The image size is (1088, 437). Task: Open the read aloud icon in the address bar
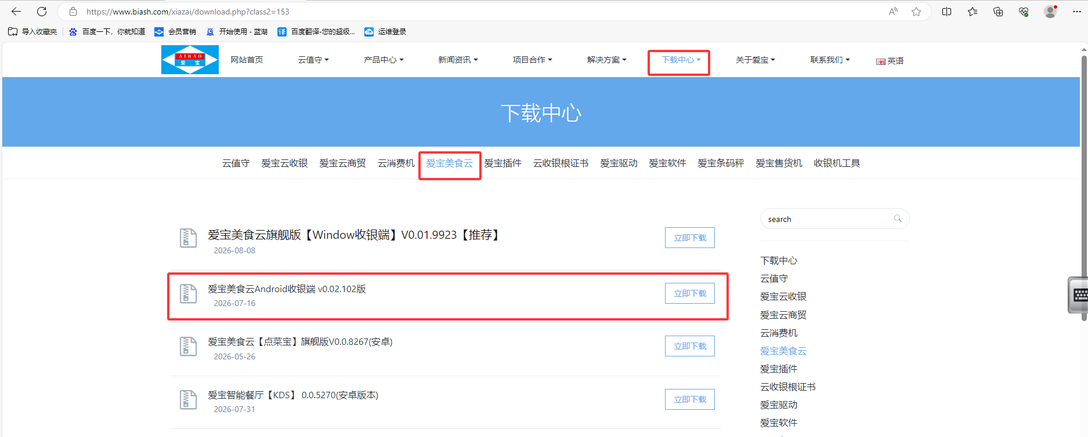click(893, 12)
